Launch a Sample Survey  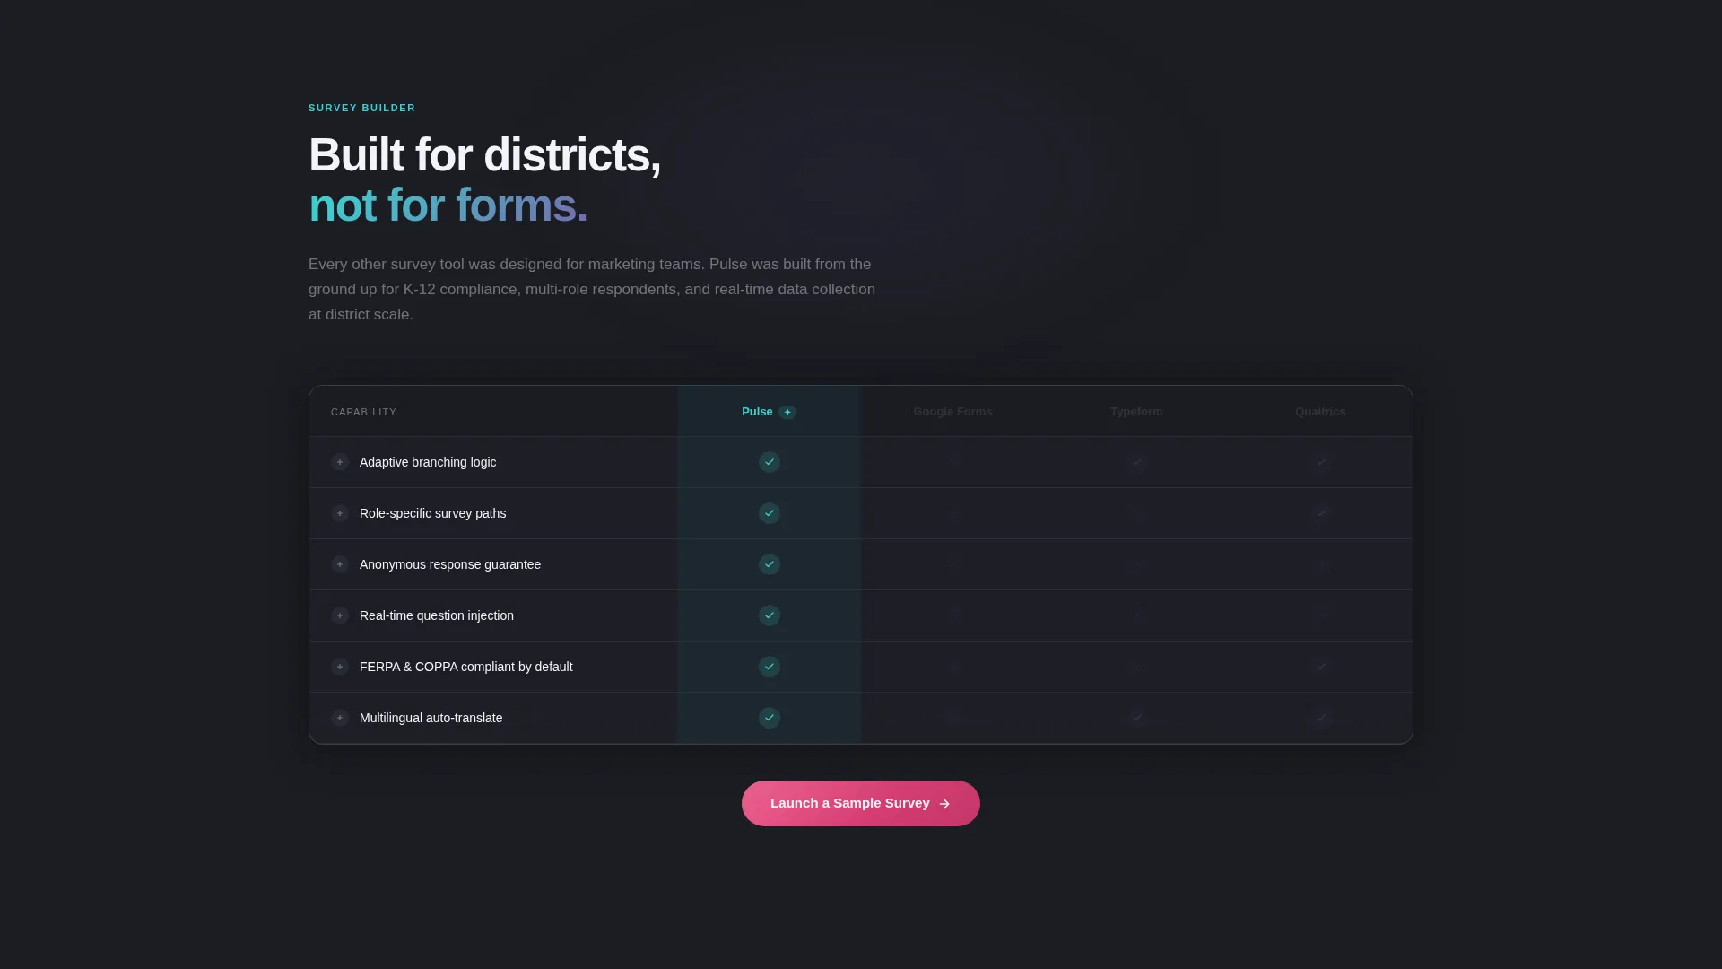(861, 803)
